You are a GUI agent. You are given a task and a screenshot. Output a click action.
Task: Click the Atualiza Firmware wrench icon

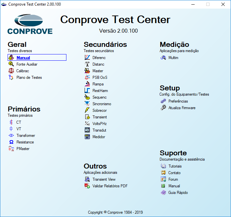click(163, 108)
